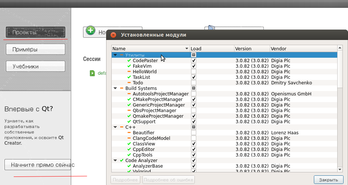This screenshot has width=348, height=185.
Task: Click green check icon beside CppTools
Action: [x=129, y=155]
